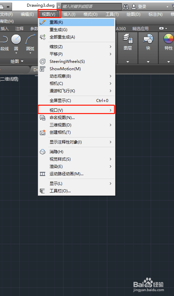This screenshot has height=296, width=174.
Task: Switch to the 参数 ribbon tab
Action: (x=34, y=29)
